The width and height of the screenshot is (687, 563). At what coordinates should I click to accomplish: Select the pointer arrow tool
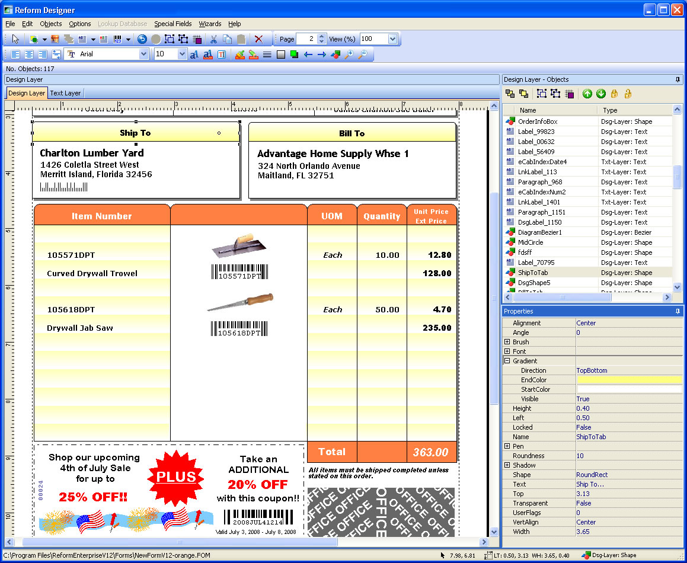coord(16,39)
